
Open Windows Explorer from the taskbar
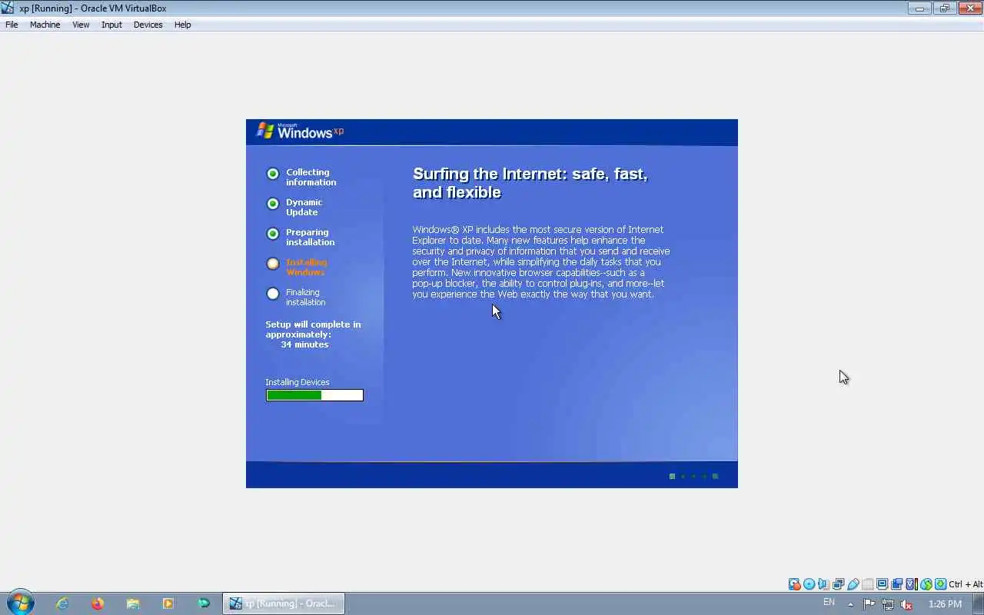tap(133, 603)
